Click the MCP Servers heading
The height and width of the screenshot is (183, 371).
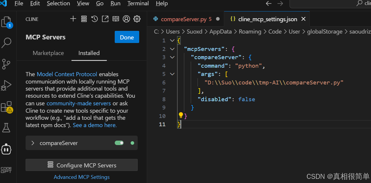click(x=46, y=37)
